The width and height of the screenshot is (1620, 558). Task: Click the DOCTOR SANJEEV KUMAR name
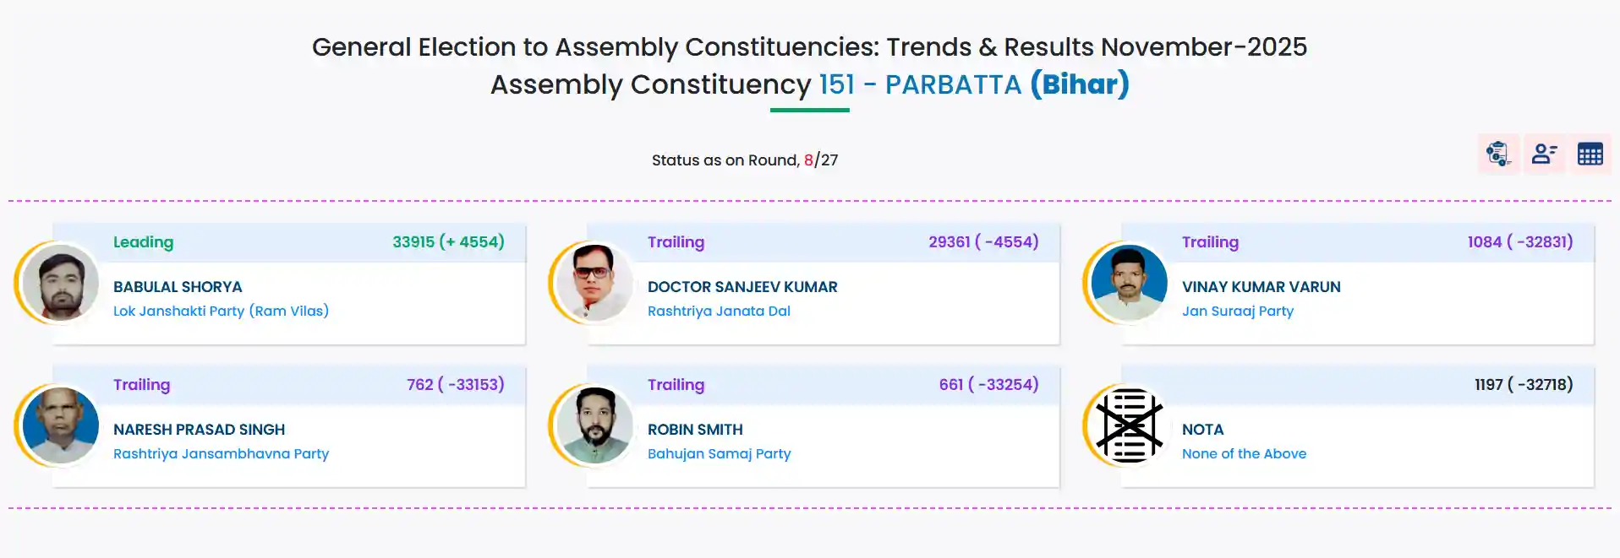[x=742, y=287]
